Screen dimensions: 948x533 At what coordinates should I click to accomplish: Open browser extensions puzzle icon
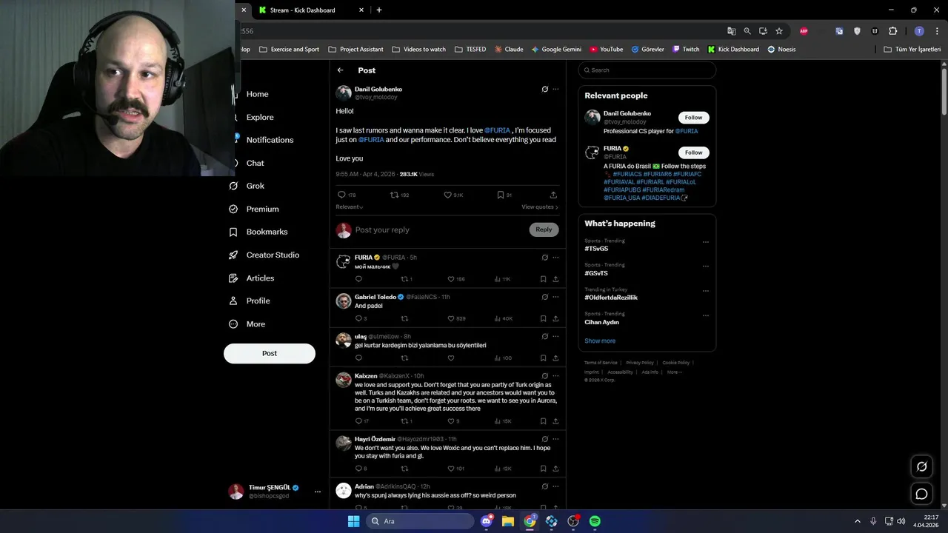click(x=892, y=31)
